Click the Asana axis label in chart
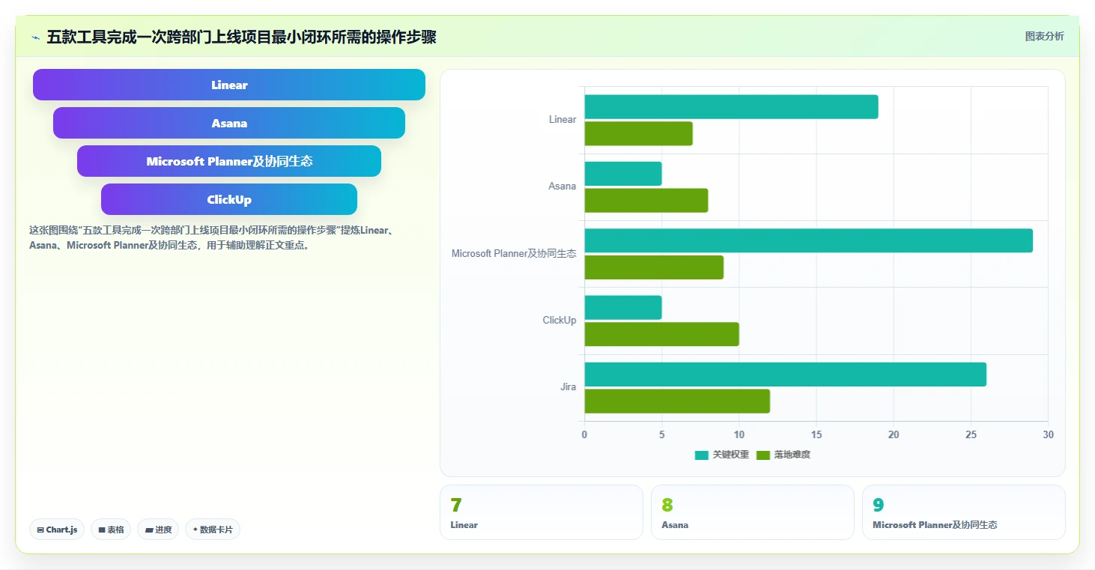 (x=562, y=187)
